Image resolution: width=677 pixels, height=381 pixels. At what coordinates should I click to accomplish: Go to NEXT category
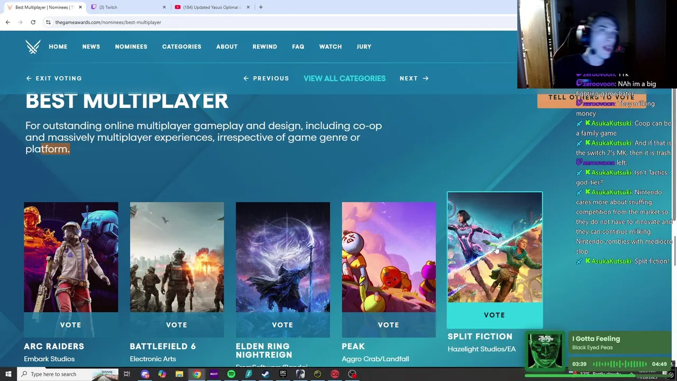[414, 78]
